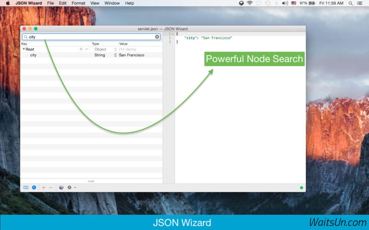Click the Wi-Fi status icon
Viewport: 369px width, 230px height.
pos(250,3)
